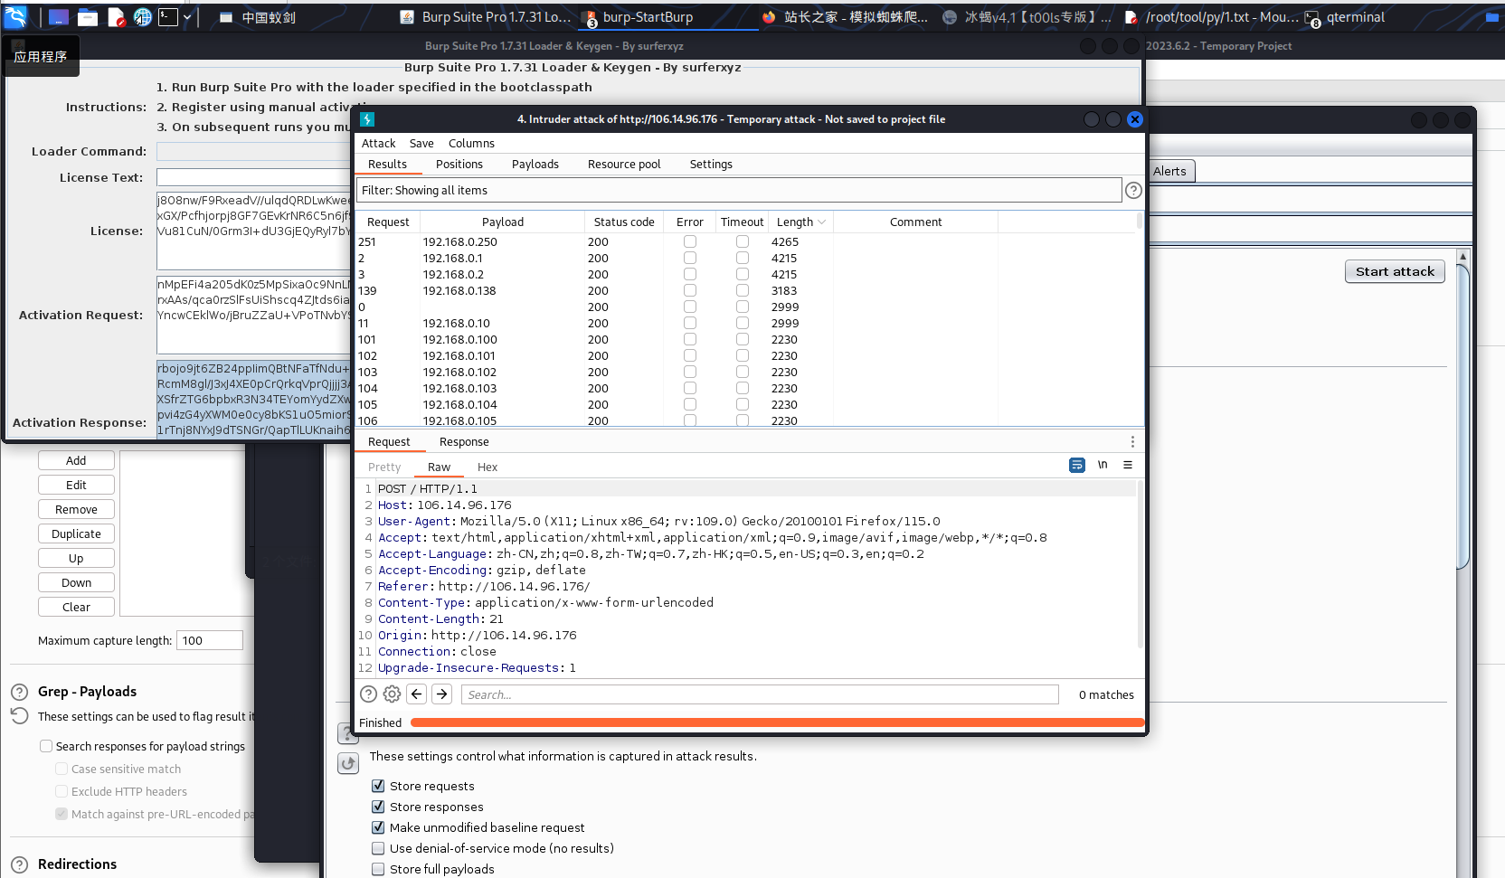The height and width of the screenshot is (878, 1505).
Task: Toggle the line-wrap icon in message editor
Action: (x=1076, y=465)
